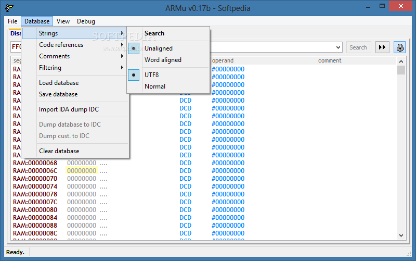Click the ARMu app icon in title bar
The image size is (416, 261).
coord(9,8)
